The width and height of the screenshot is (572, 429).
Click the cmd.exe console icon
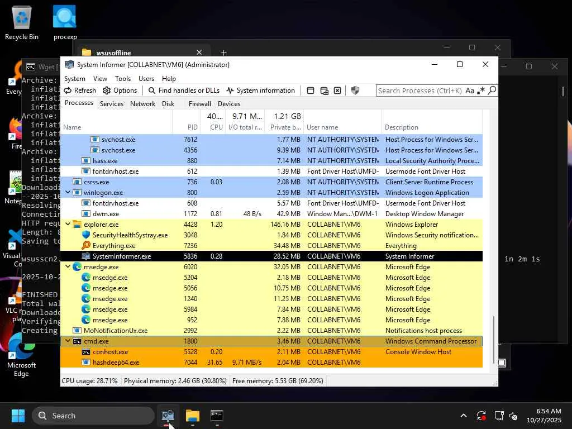pyautogui.click(x=77, y=341)
